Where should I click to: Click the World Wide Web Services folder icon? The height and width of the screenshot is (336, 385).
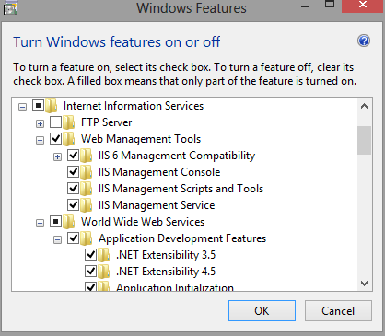(x=69, y=222)
